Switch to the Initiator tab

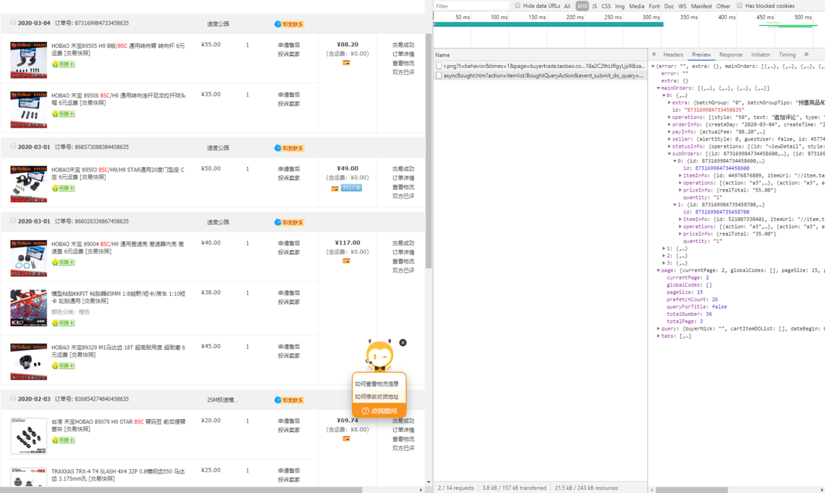tap(760, 55)
